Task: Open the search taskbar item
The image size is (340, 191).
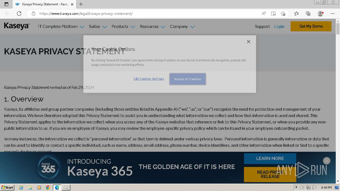Action: tap(66, 188)
